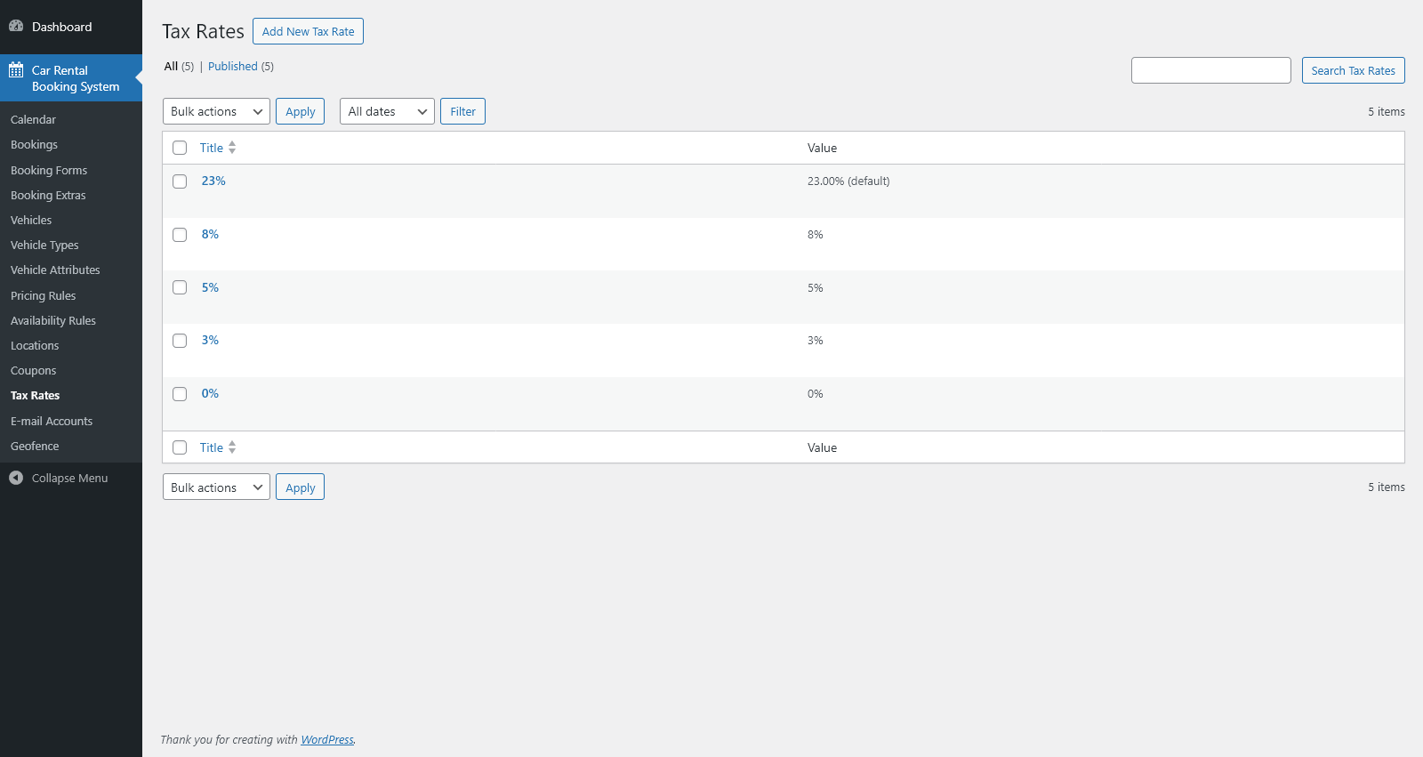Open the 23% tax rate link
Screen dimensions: 1423x757
[213, 181]
